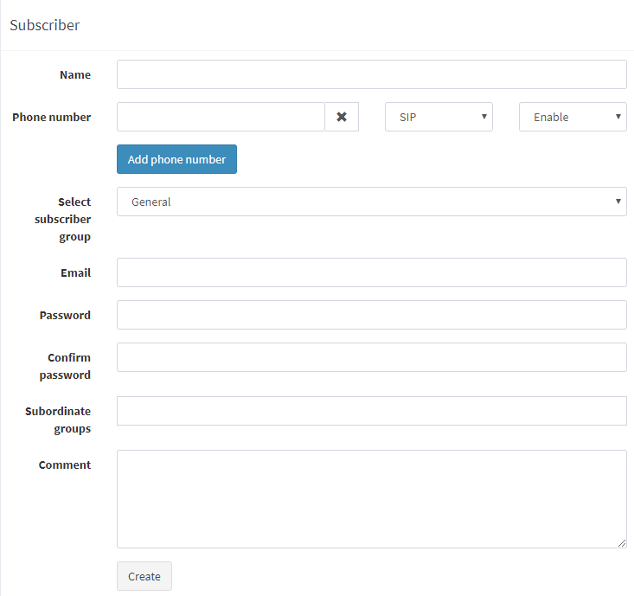634x596 pixels.
Task: Click the Subordinate groups input box
Action: 372,411
